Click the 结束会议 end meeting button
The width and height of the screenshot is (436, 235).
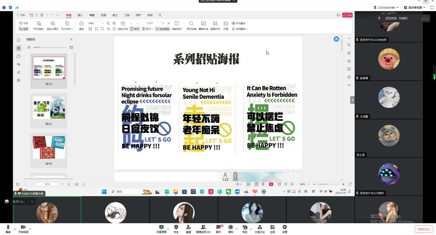423,229
